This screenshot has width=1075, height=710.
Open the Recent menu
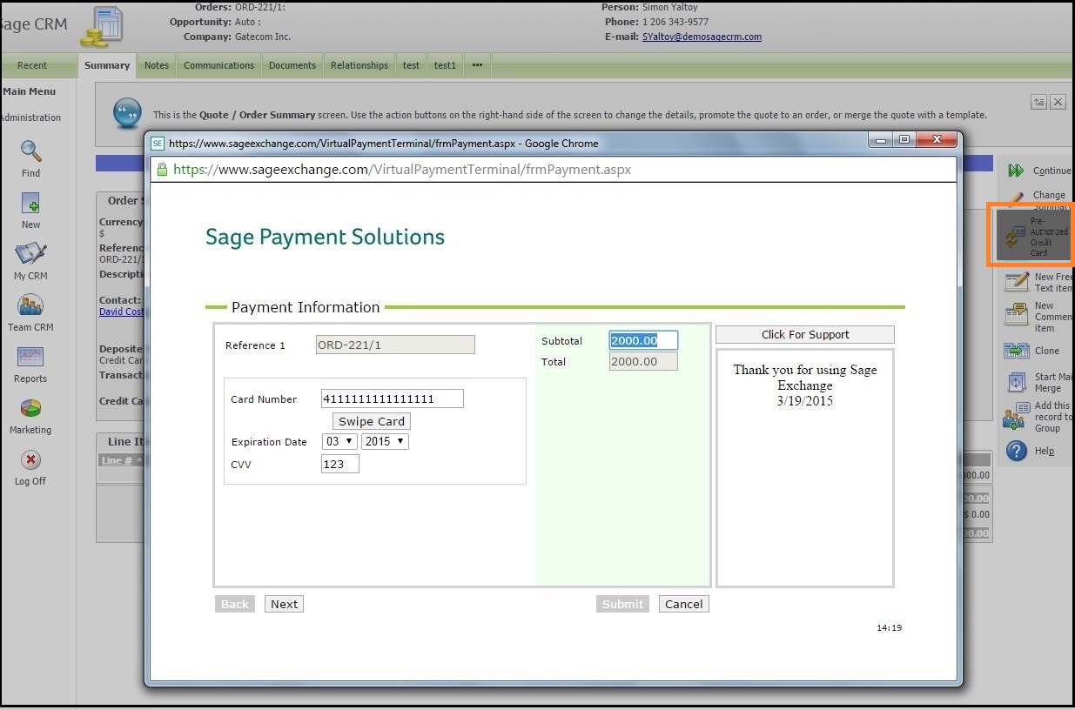pos(32,65)
